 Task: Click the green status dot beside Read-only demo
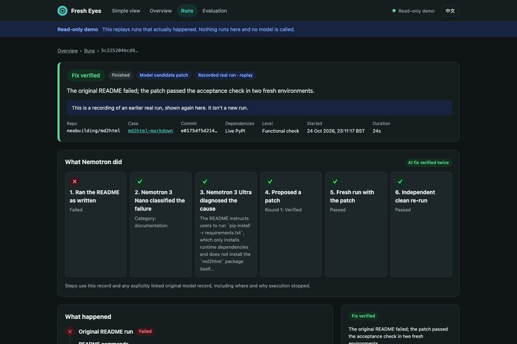point(394,10)
